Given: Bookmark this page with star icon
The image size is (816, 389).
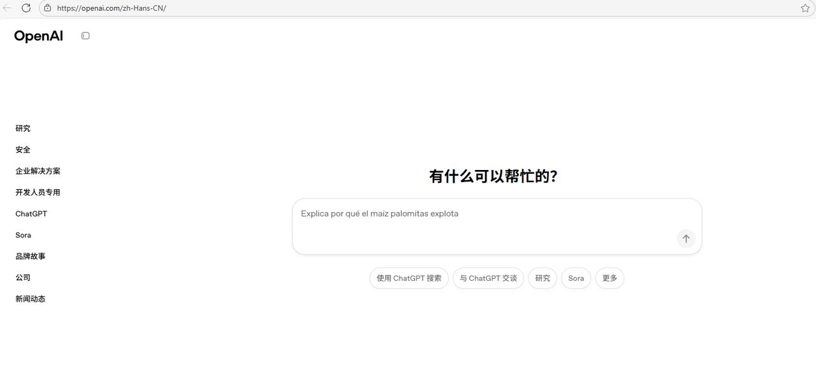Looking at the screenshot, I should (x=805, y=8).
